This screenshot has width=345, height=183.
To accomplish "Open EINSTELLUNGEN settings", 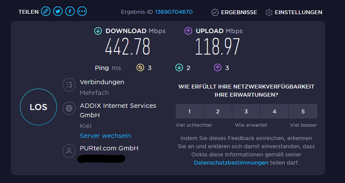I will 294,12.
